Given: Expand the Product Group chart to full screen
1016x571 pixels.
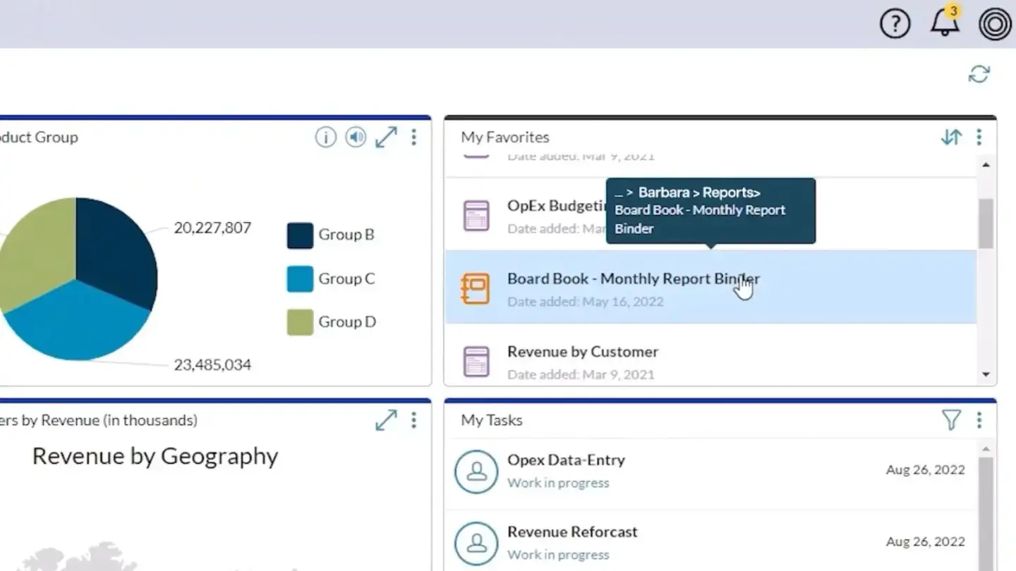Looking at the screenshot, I should coord(386,137).
